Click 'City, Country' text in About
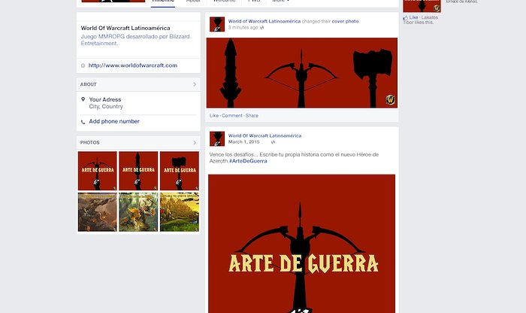The height and width of the screenshot is (313, 526). click(106, 106)
